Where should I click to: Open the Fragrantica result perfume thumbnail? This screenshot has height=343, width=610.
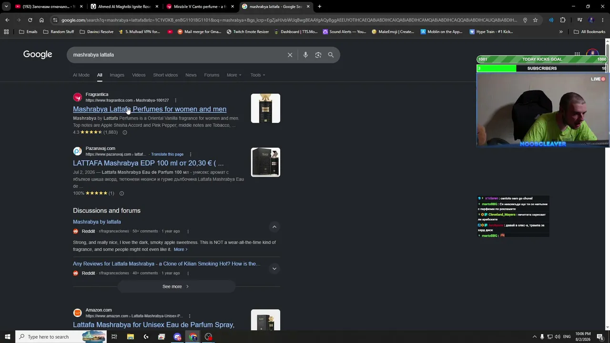265,108
